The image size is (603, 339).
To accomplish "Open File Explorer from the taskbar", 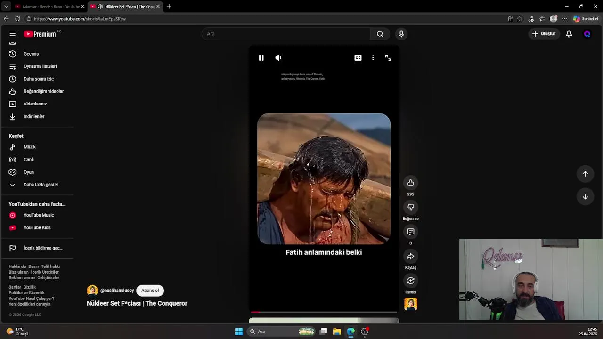I will (x=337, y=331).
